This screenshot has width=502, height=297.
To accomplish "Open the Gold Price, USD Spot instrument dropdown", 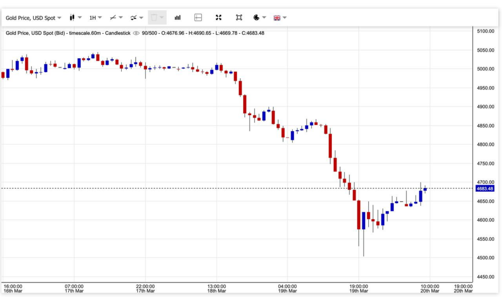I will [33, 18].
